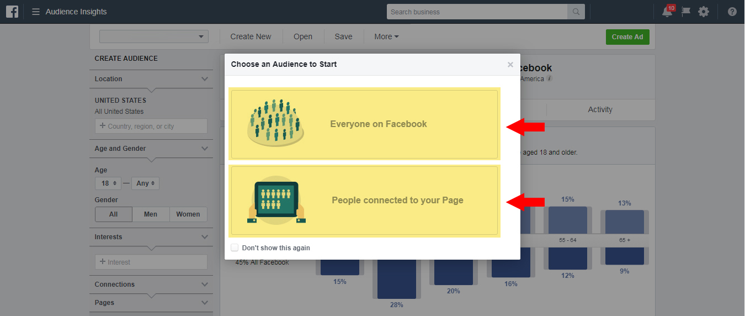Click the Everyone on Facebook crowd illustration

(275, 123)
